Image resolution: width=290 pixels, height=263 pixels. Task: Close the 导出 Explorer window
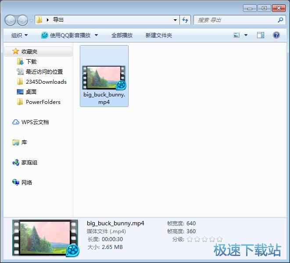279,8
